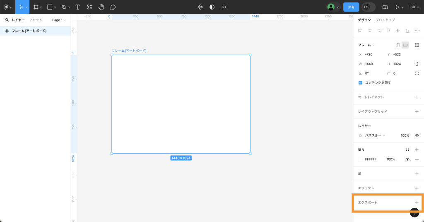Viewport: 424px width, 222px height.
Task: Click the blue 共有 share button
Action: (x=351, y=7)
